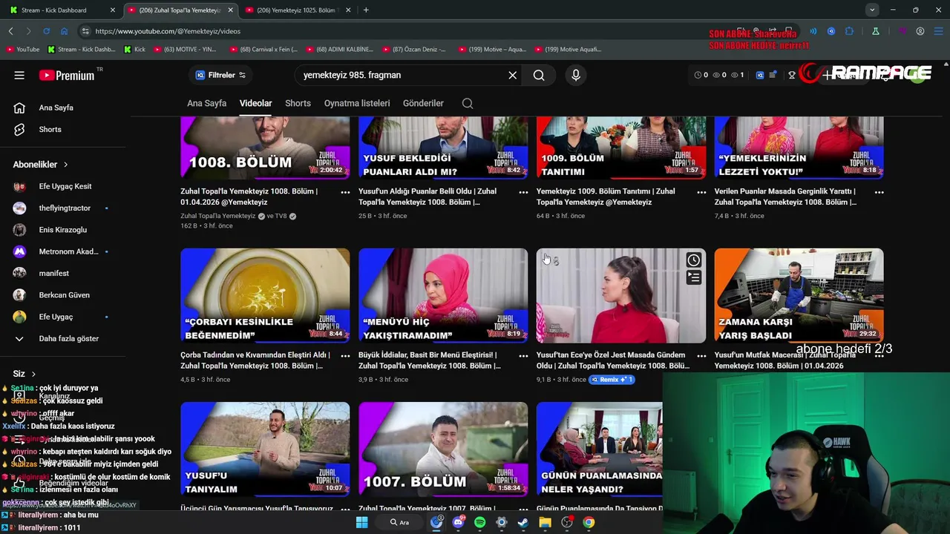Open a new browser tab
The height and width of the screenshot is (534, 950).
click(x=366, y=10)
